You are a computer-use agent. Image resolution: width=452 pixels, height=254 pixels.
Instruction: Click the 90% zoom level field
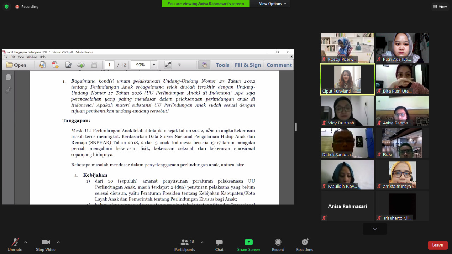(x=141, y=65)
